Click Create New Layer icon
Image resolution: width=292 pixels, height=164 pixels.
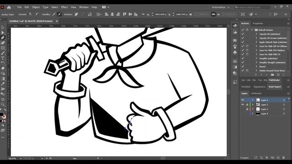coord(278,158)
